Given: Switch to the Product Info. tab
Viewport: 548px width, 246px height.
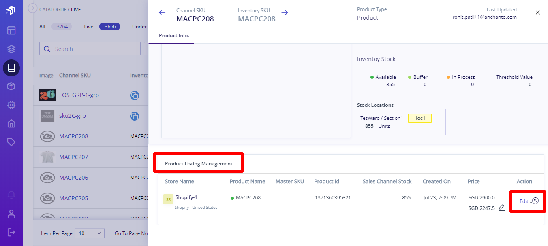Looking at the screenshot, I should click(174, 36).
